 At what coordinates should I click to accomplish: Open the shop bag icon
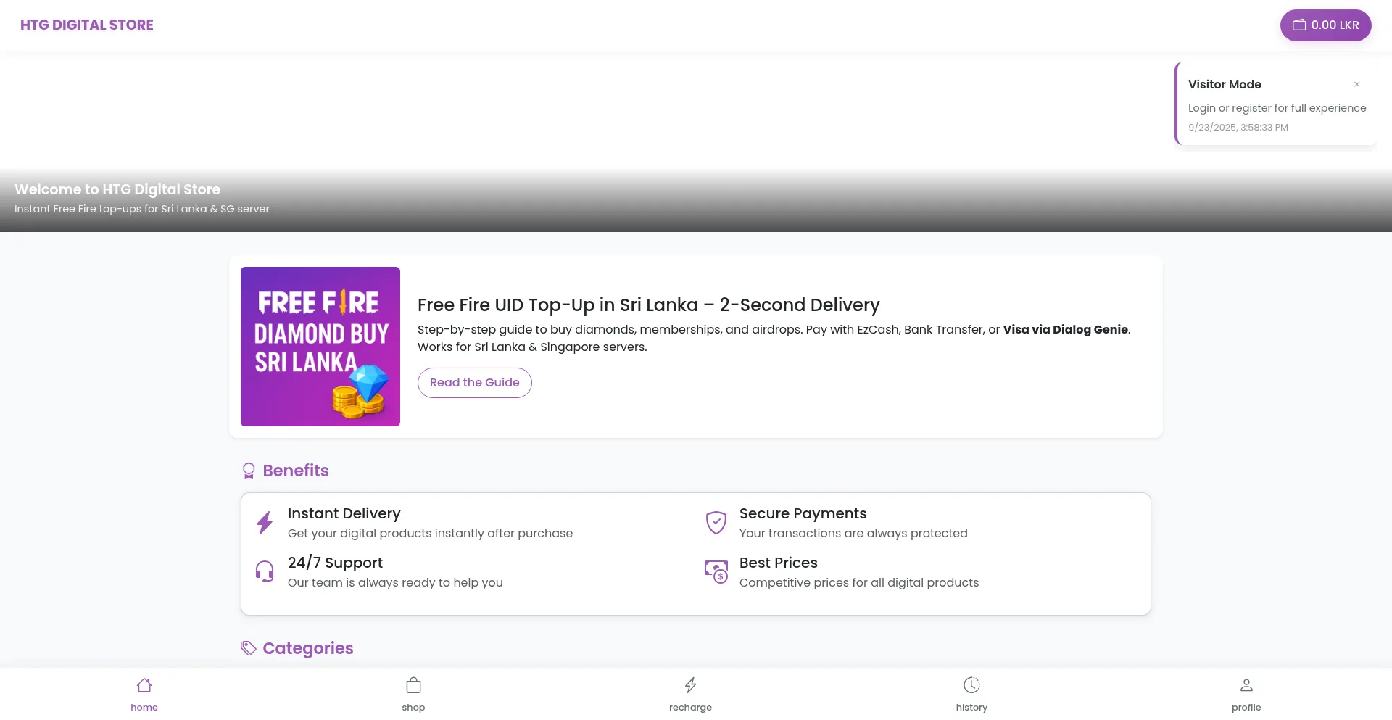[x=413, y=685]
